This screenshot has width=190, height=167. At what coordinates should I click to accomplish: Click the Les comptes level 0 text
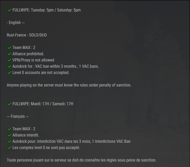[x=46, y=147]
